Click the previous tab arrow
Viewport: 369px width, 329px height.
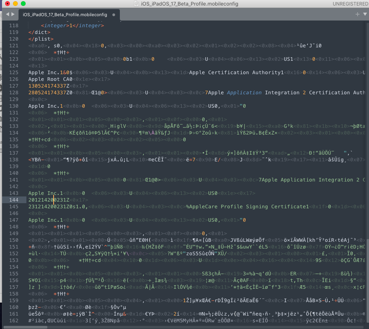[7, 14]
